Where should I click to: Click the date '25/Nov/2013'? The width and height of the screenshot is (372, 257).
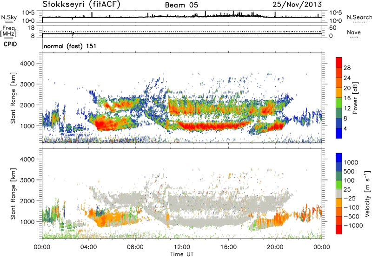[297, 5]
